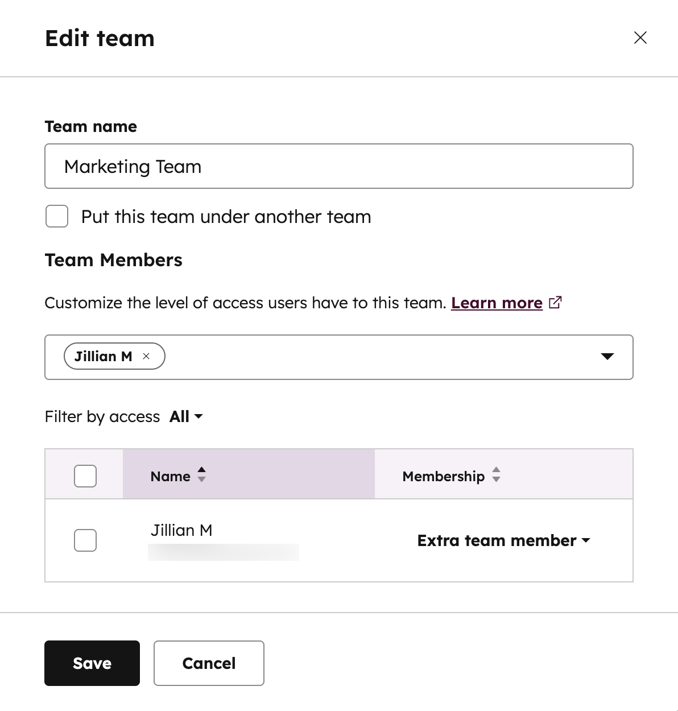Check the select-all checkbox in table header
The height and width of the screenshot is (711, 678).
coord(85,476)
